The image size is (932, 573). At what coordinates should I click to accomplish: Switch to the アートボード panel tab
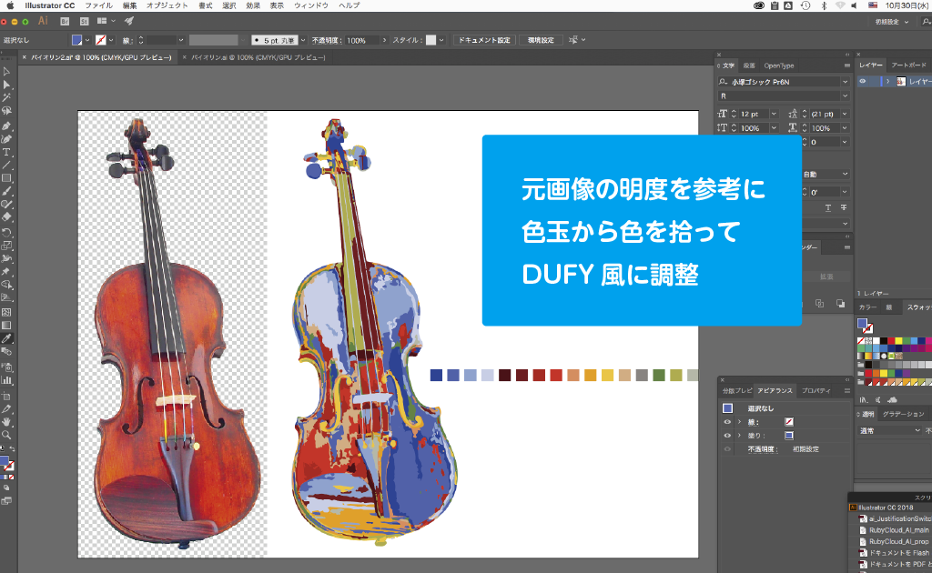click(x=908, y=65)
